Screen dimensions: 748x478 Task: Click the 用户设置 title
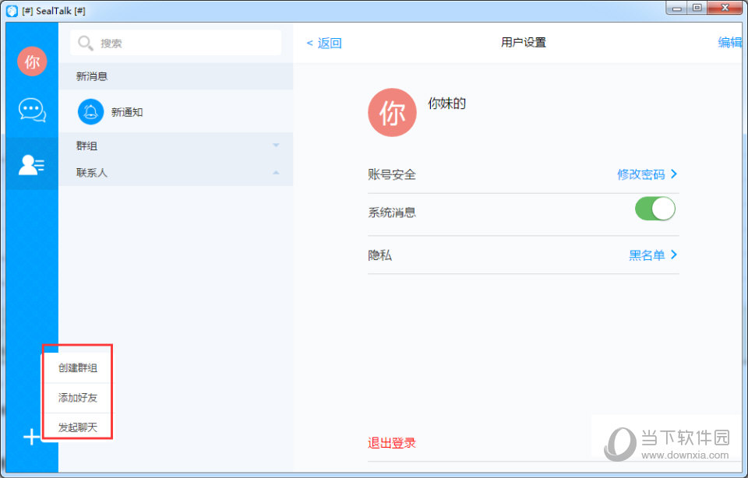pos(524,42)
